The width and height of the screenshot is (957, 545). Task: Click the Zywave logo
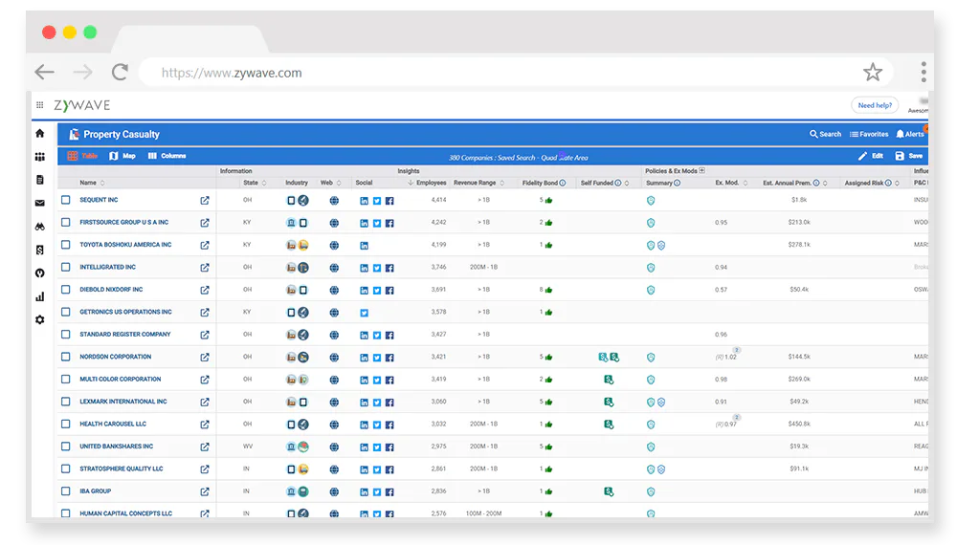tap(81, 105)
